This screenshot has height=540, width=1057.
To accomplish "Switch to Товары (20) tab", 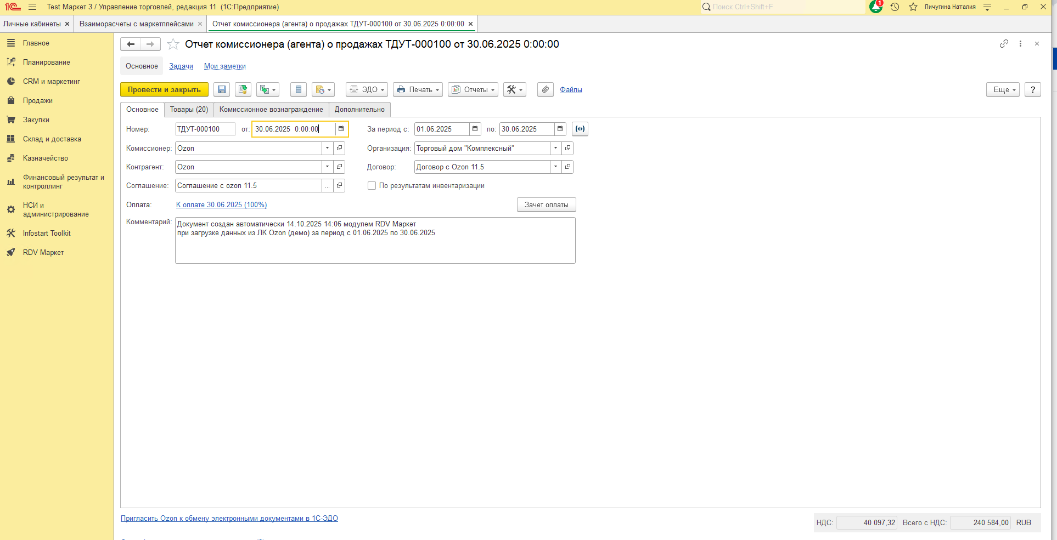I will [189, 110].
